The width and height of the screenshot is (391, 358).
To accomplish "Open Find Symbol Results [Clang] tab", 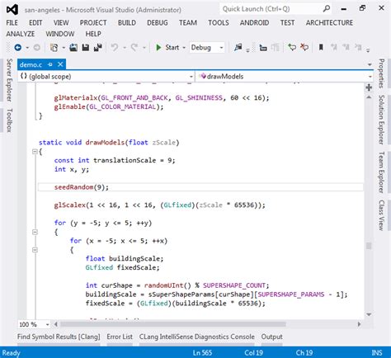I will click(59, 337).
